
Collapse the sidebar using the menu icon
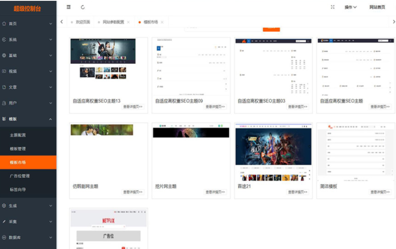pos(69,7)
